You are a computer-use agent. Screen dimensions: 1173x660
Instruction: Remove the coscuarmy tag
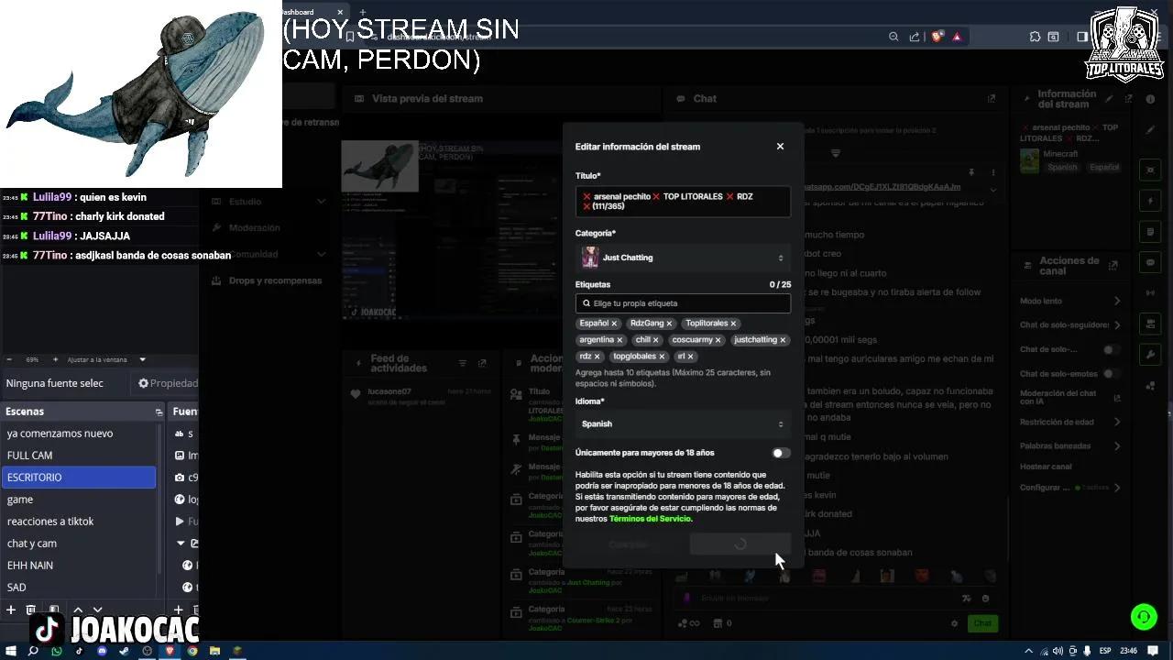(718, 340)
